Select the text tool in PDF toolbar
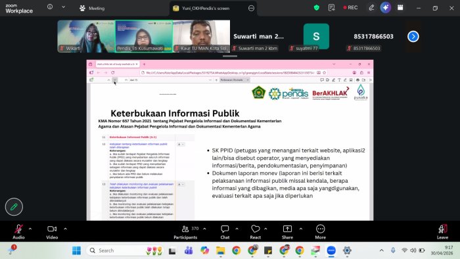The image size is (460, 259). point(340,80)
